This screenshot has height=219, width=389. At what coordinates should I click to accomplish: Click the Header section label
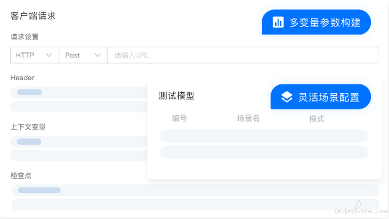coord(22,78)
